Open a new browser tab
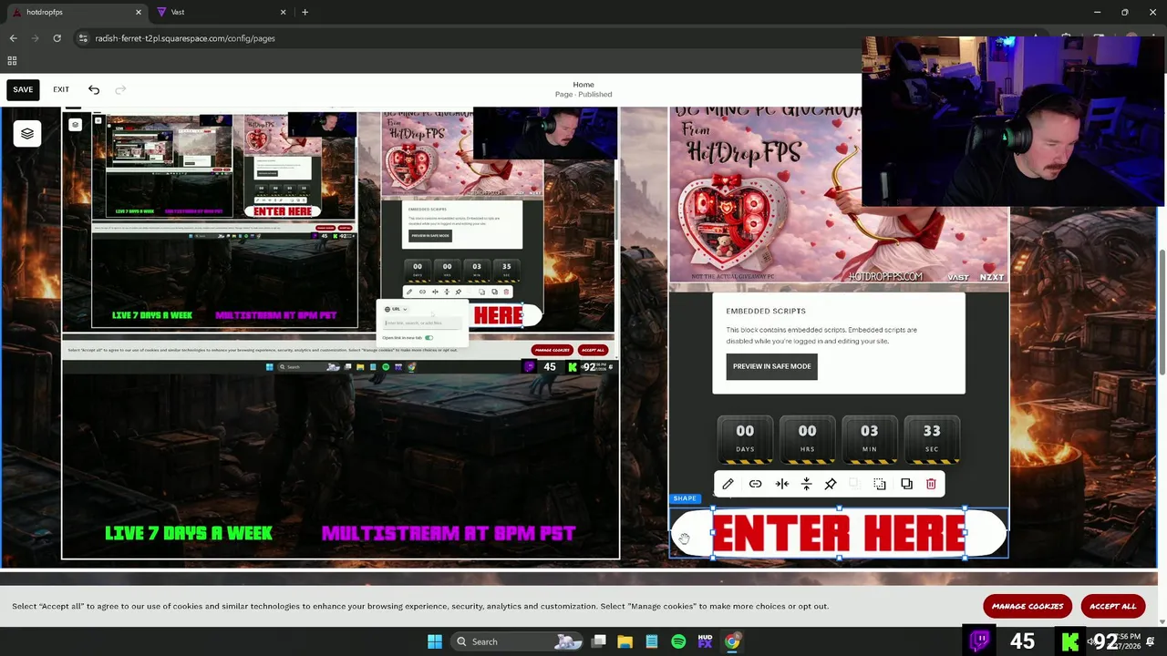Image resolution: width=1167 pixels, height=656 pixels. pos(305,12)
